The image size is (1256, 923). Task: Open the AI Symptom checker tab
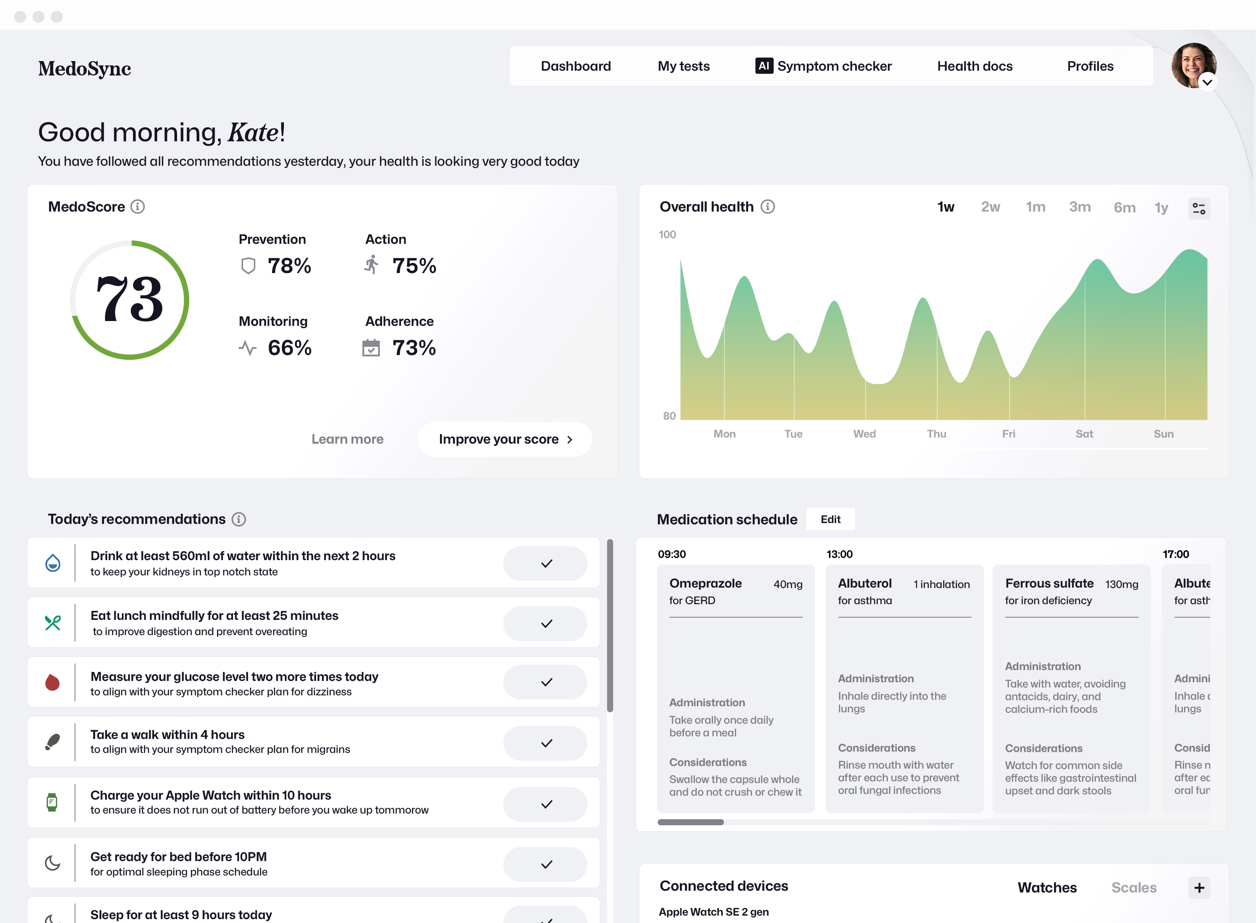pyautogui.click(x=824, y=66)
